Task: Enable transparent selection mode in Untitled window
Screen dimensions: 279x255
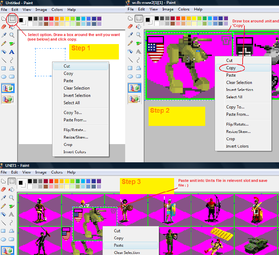Action: (x=8, y=99)
